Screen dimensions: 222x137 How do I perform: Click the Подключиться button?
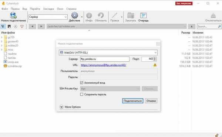click(x=133, y=101)
